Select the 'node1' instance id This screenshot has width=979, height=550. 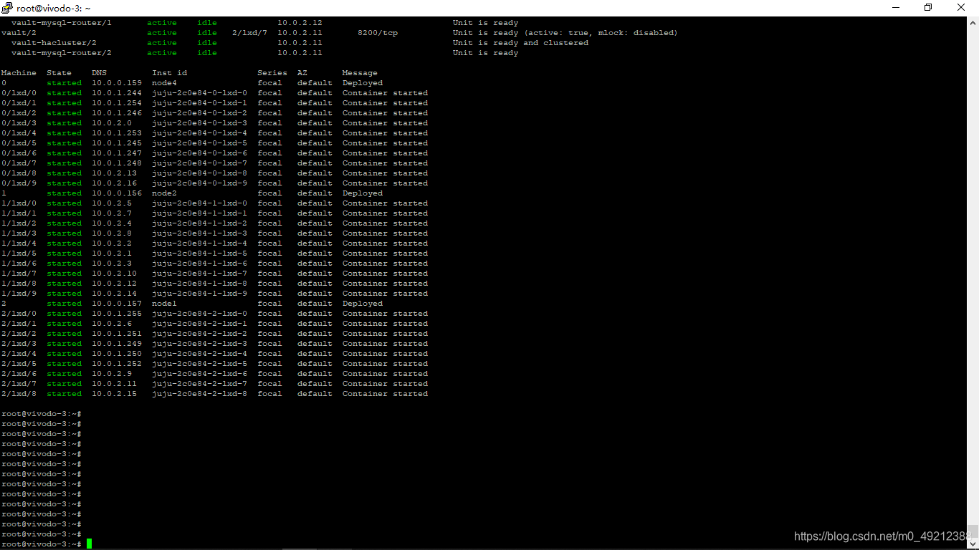tap(164, 304)
